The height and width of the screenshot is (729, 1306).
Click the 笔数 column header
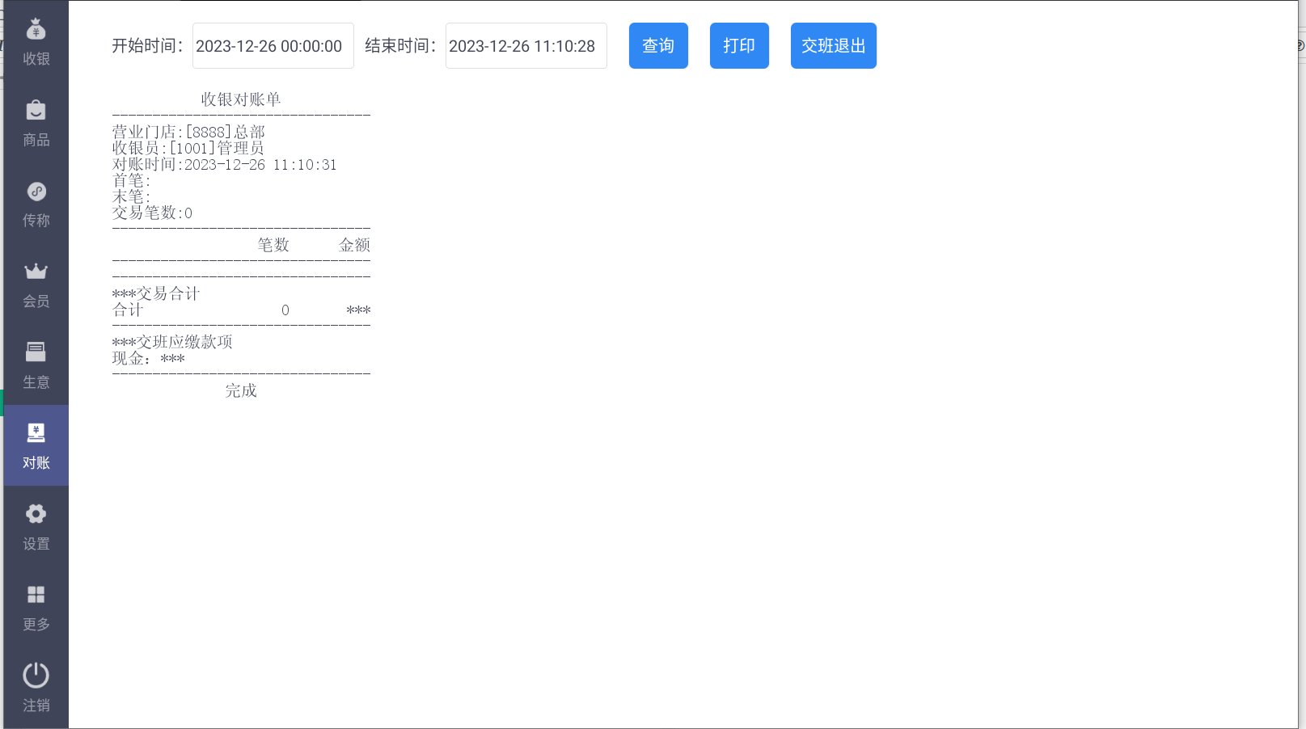pos(273,245)
